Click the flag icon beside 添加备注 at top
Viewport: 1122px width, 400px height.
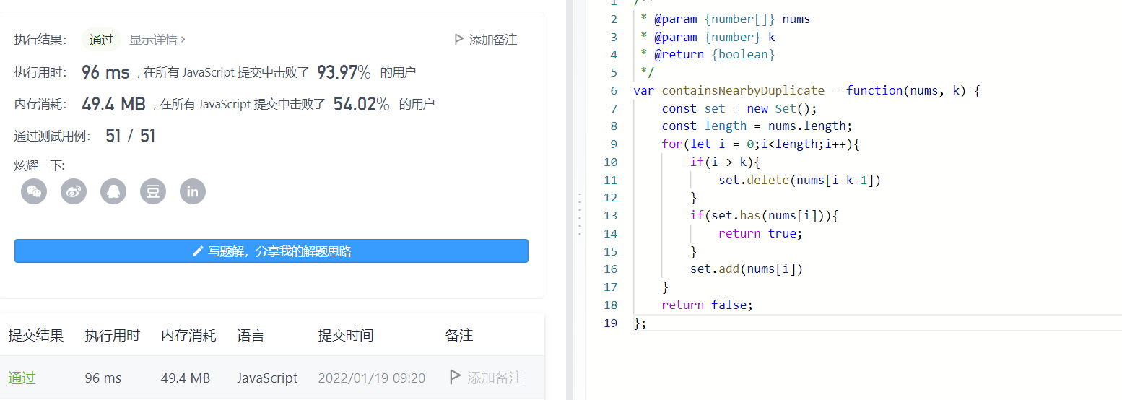(459, 40)
